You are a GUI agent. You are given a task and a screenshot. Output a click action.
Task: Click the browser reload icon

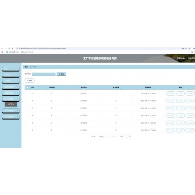coord(9,48)
